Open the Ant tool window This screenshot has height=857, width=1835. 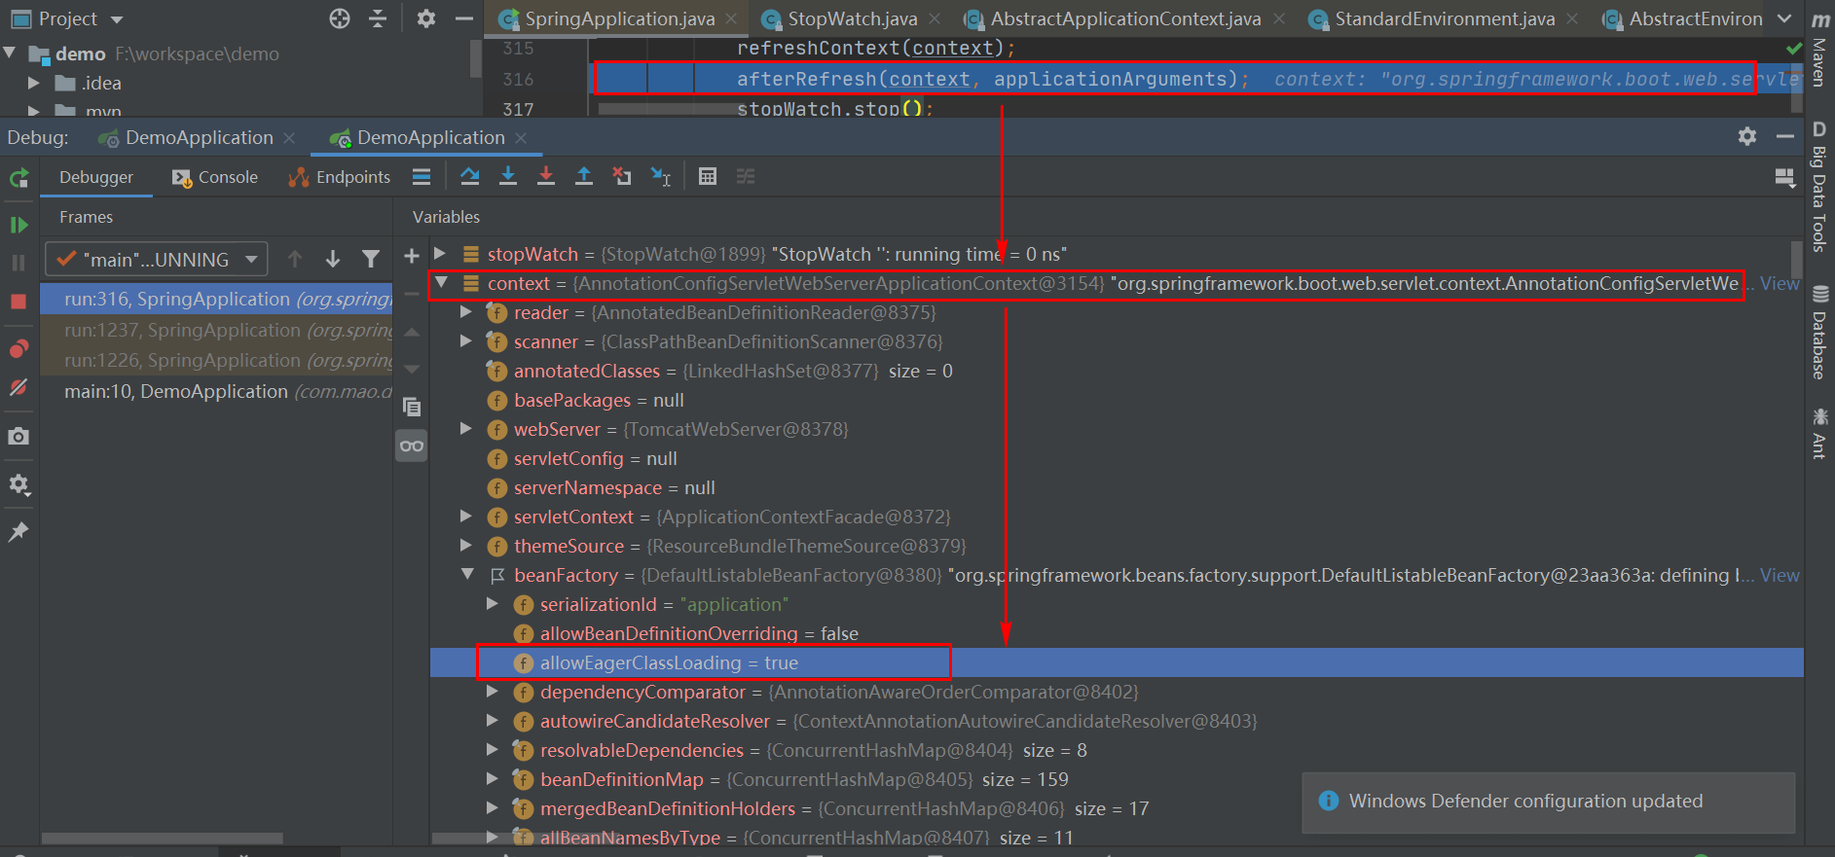point(1819,433)
